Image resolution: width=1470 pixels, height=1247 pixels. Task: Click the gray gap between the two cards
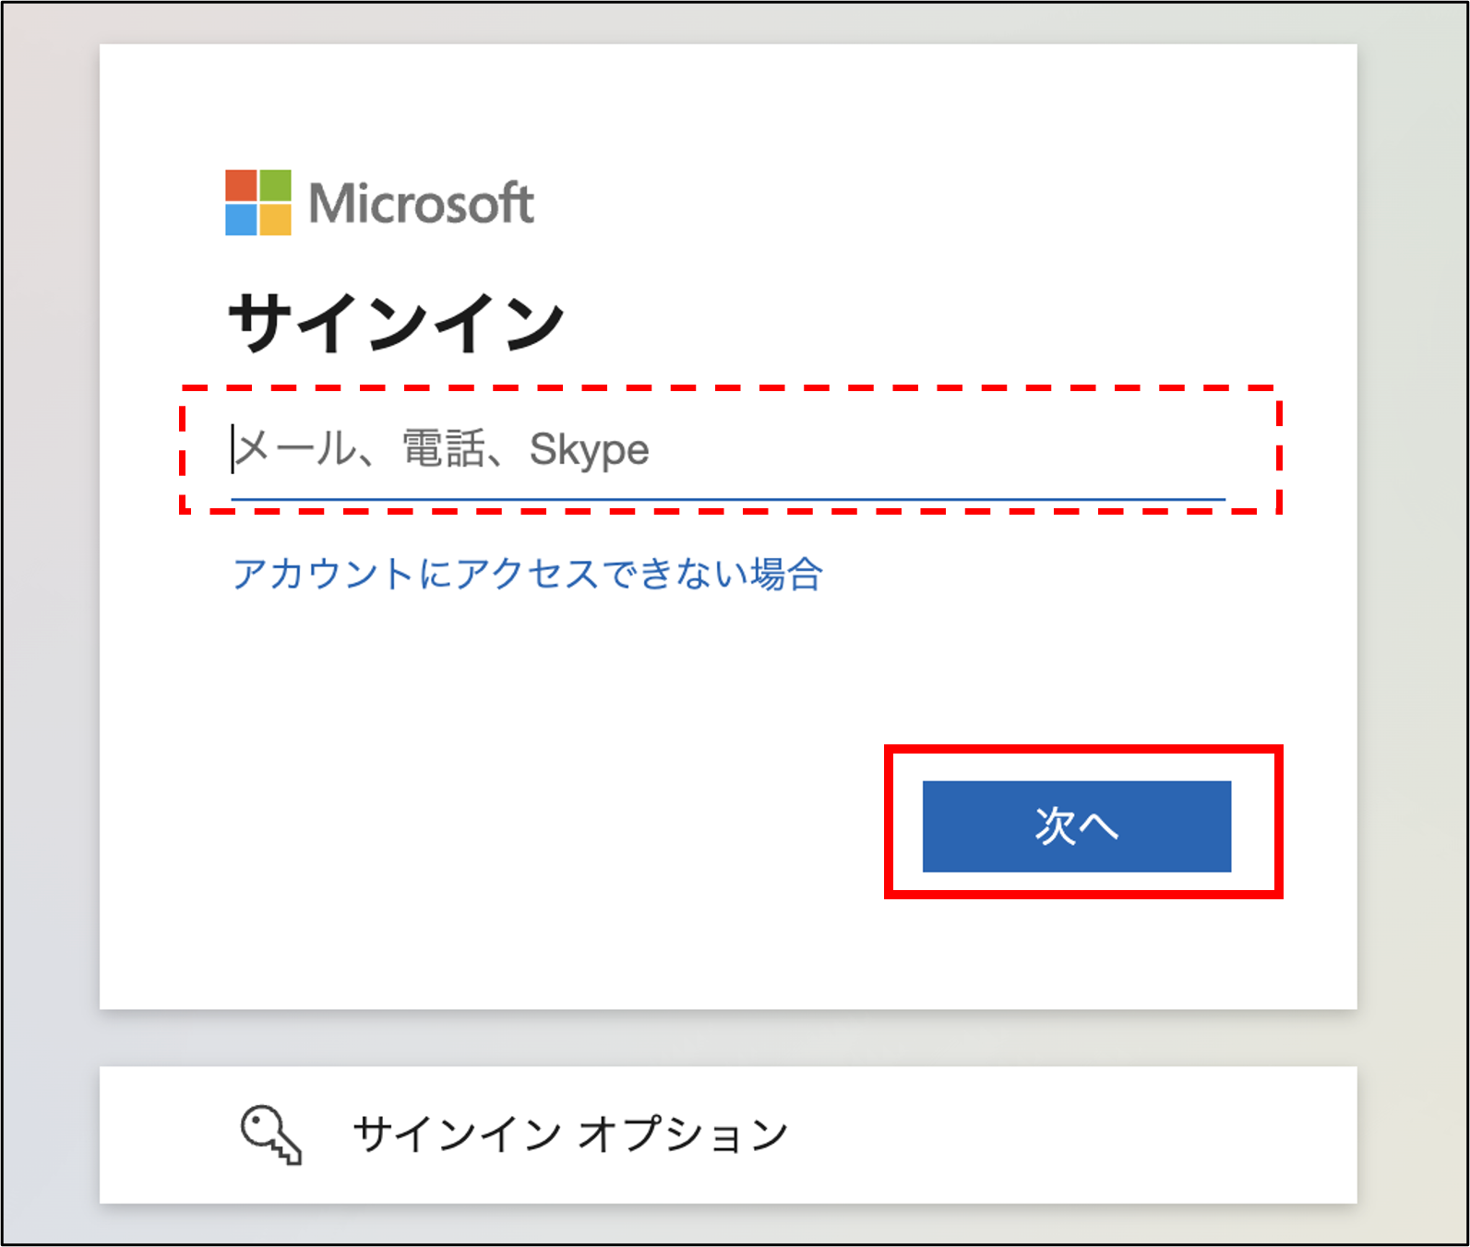click(x=727, y=1038)
